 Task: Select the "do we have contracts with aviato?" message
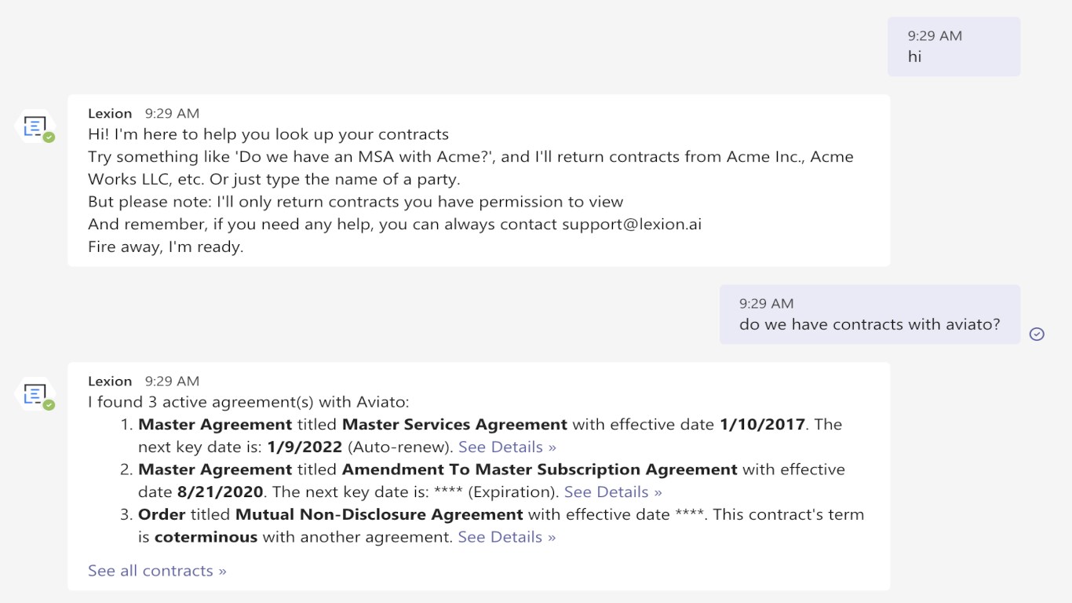pos(870,324)
